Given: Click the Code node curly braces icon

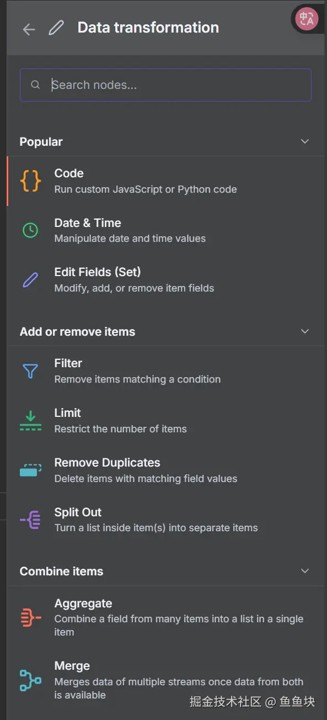Looking at the screenshot, I should pos(30,181).
